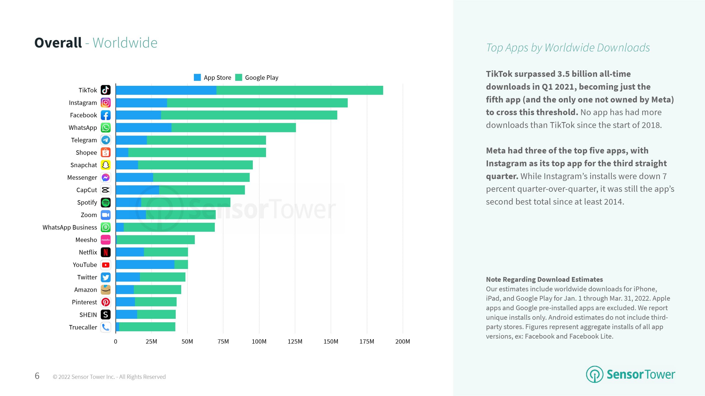Image resolution: width=705 pixels, height=396 pixels.
Task: Click the Netflix app icon
Action: coord(105,252)
